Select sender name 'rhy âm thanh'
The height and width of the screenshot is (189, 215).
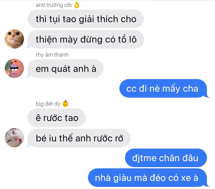click(x=52, y=55)
